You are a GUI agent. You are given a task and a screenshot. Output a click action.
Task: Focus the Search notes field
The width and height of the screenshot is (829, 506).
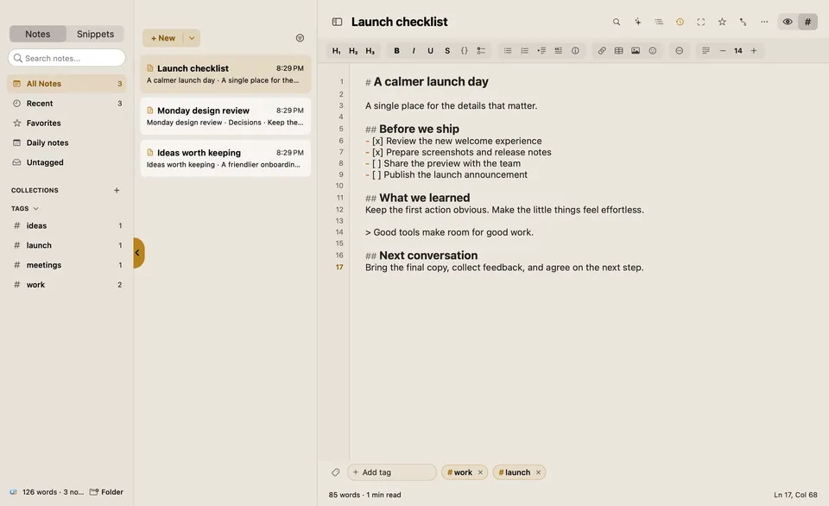coord(66,58)
